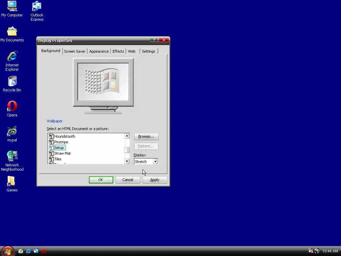This screenshot has width=341, height=256.
Task: Select Setup in the wallpaper list
Action: [x=59, y=148]
